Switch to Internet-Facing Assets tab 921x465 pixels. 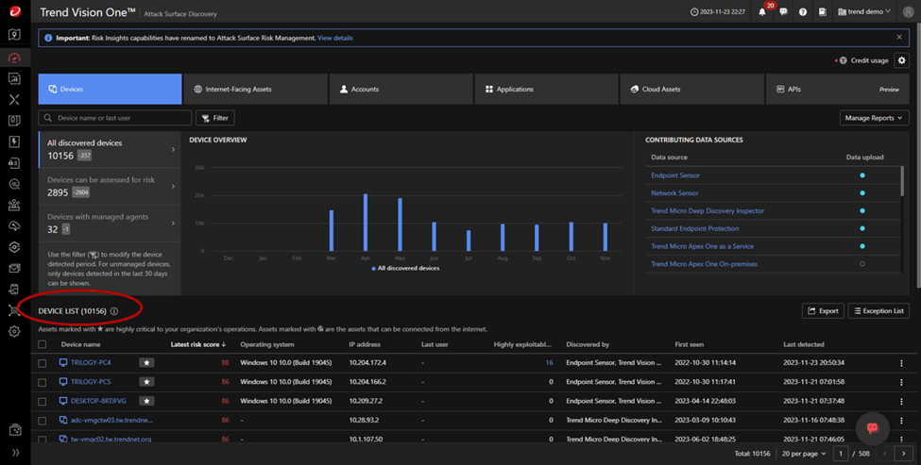[255, 89]
